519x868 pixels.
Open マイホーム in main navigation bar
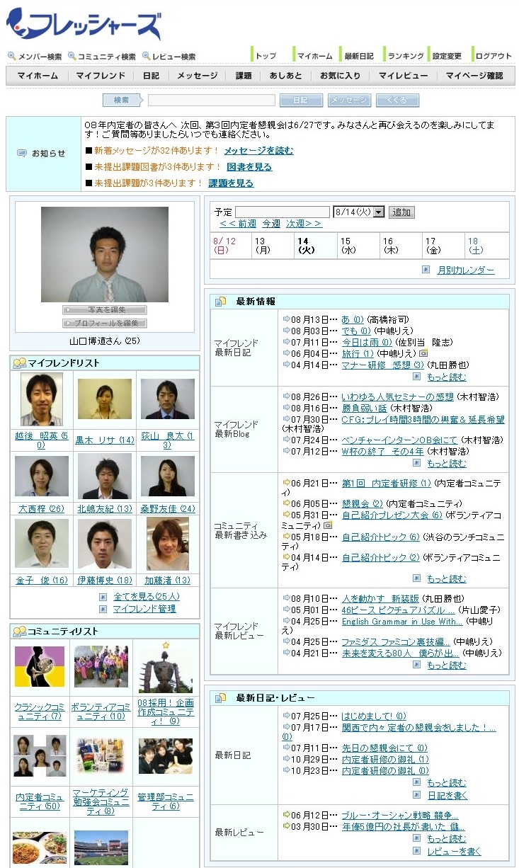pos(38,76)
